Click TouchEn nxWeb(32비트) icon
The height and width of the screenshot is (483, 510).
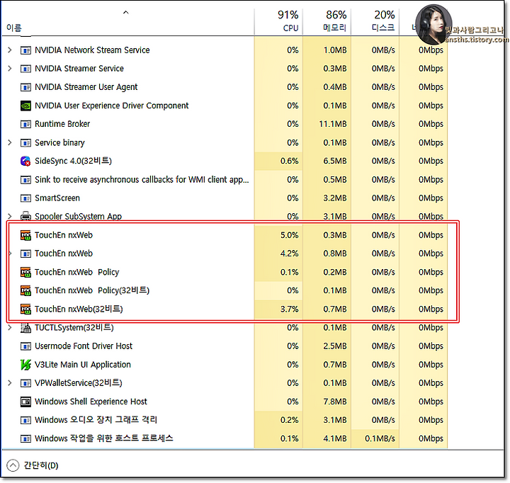coord(25,309)
